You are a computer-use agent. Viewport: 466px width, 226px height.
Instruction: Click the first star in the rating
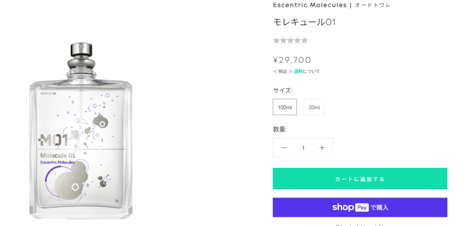pos(276,40)
